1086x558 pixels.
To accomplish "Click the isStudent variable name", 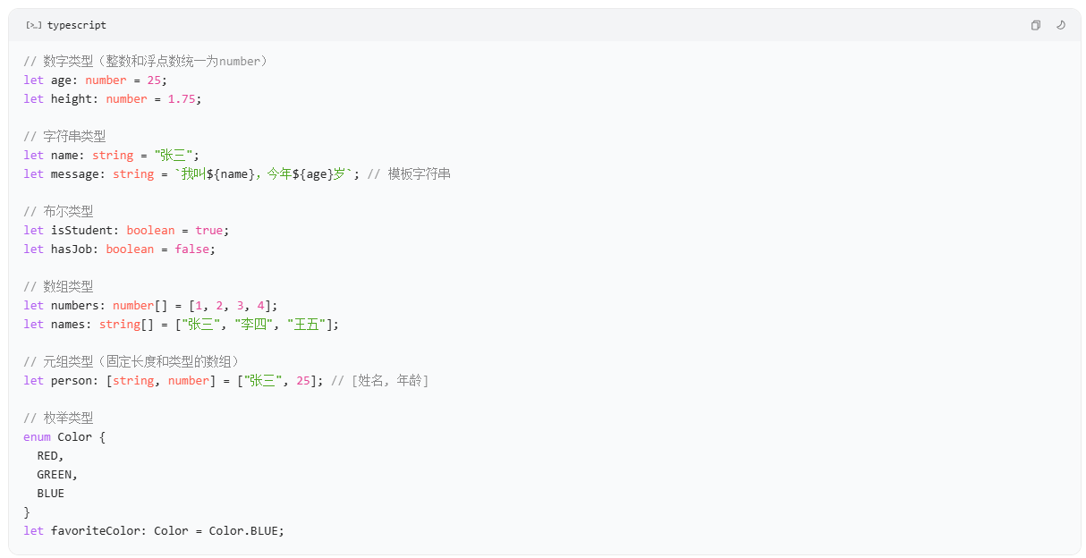I will [x=81, y=230].
